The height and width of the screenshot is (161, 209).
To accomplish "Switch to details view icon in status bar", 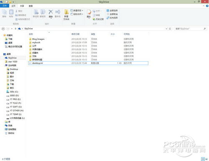I will coord(203,159).
